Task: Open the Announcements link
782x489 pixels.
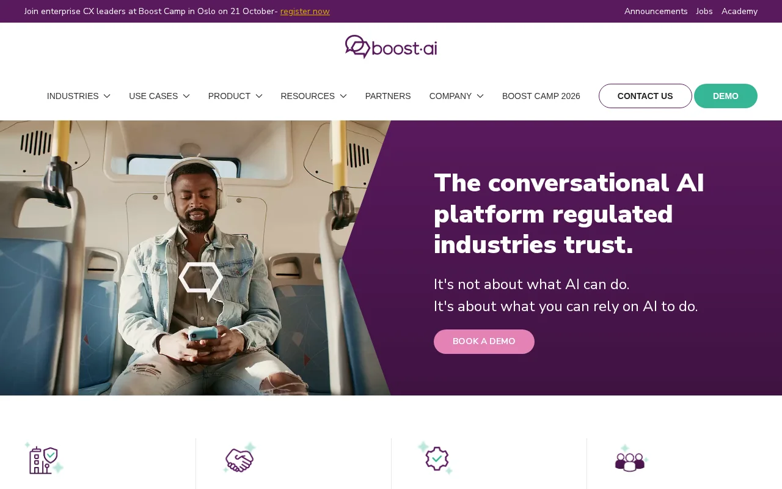Action: [656, 11]
